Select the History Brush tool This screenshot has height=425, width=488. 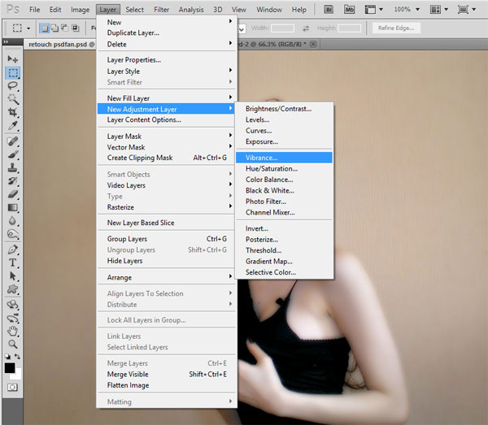click(x=12, y=181)
